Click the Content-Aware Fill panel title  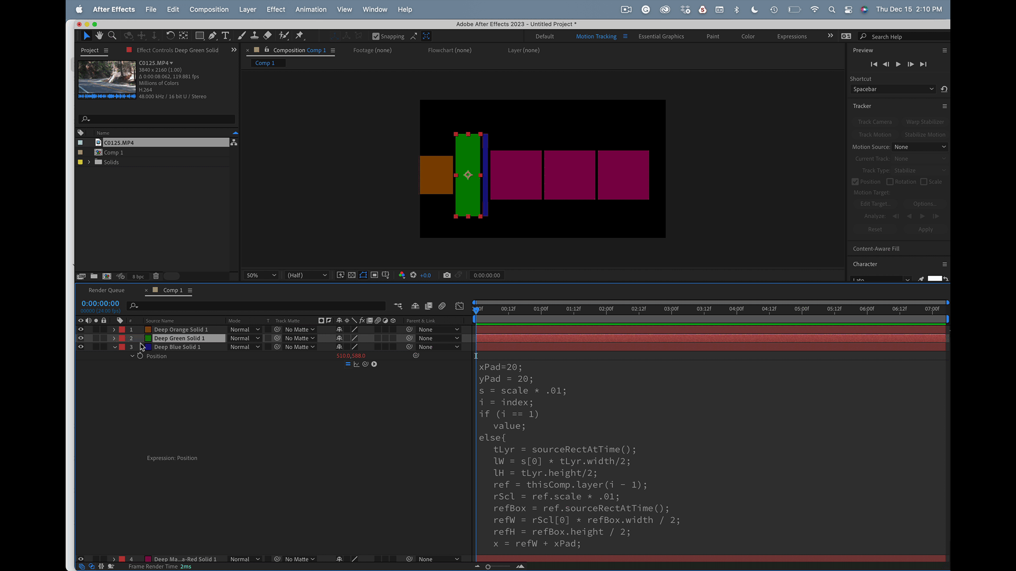[876, 248]
